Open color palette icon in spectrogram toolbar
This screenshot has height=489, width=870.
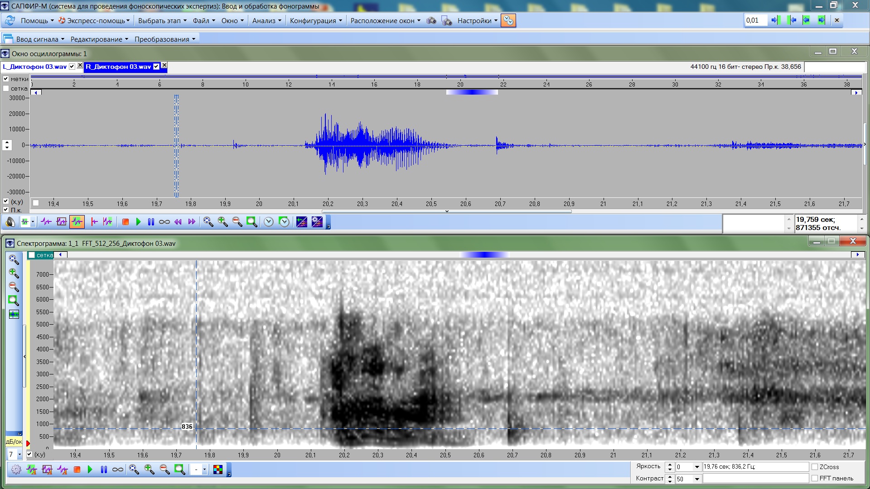tap(218, 470)
